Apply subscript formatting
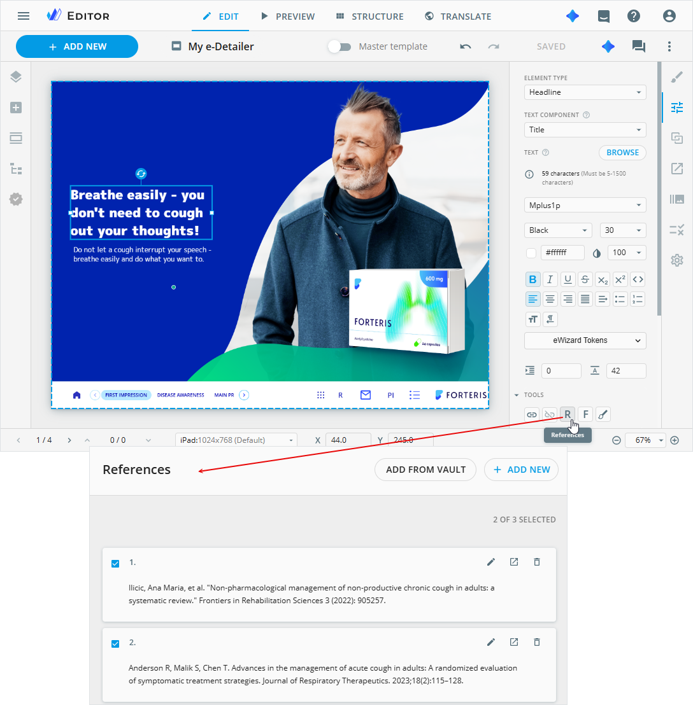Image resolution: width=693 pixels, height=705 pixels. pyautogui.click(x=603, y=279)
